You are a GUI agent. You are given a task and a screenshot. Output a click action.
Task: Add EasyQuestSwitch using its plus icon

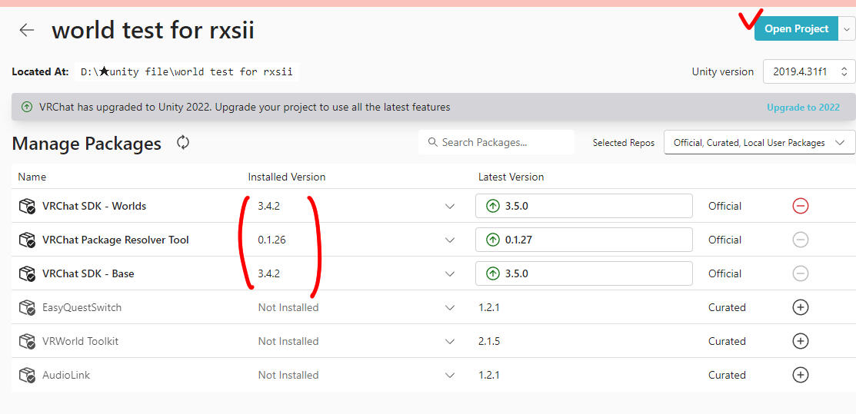click(x=800, y=307)
